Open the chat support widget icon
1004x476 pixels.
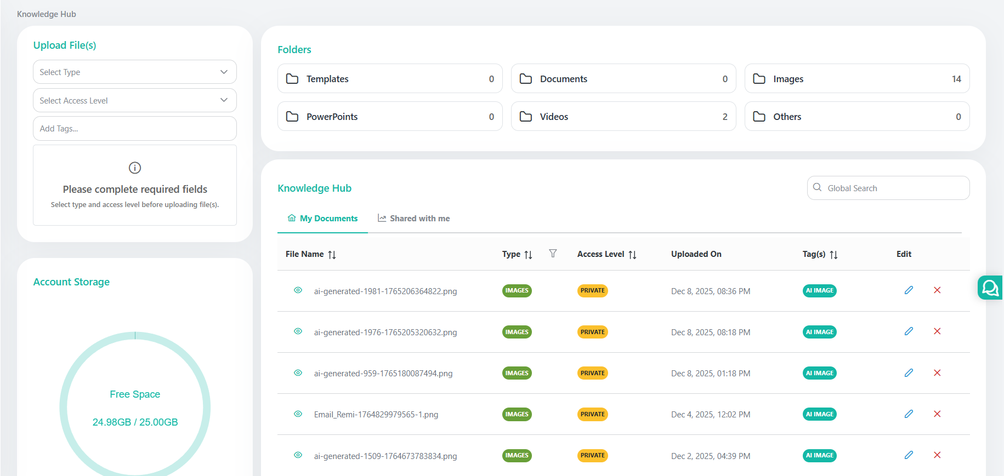click(x=990, y=288)
